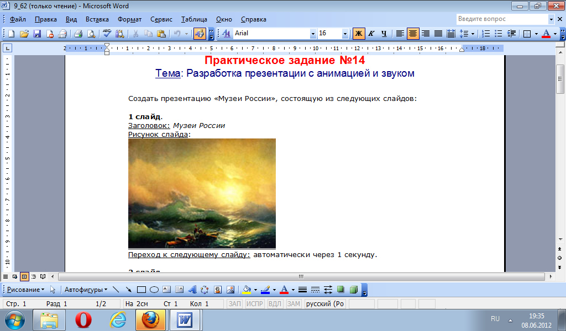Open the Таблица menu
The width and height of the screenshot is (566, 331).
194,19
